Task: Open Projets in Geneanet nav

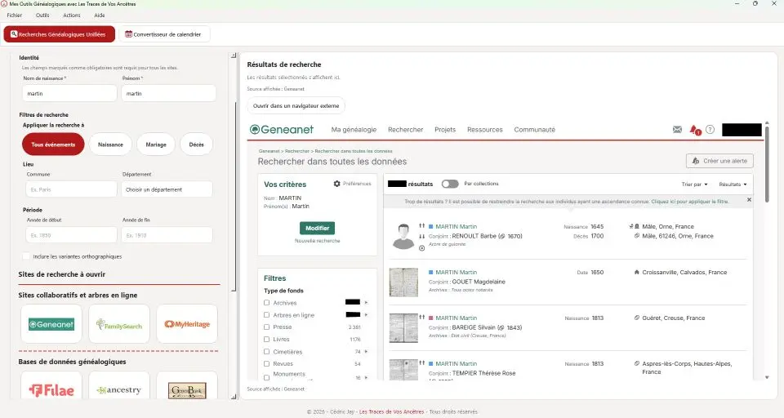Action: (x=445, y=130)
